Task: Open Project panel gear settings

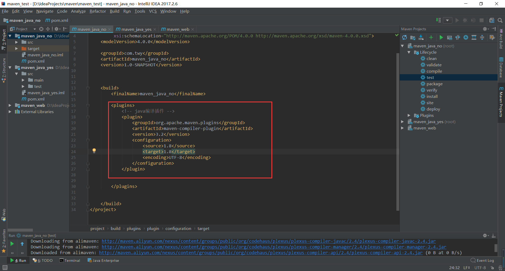Action: click(x=57, y=29)
